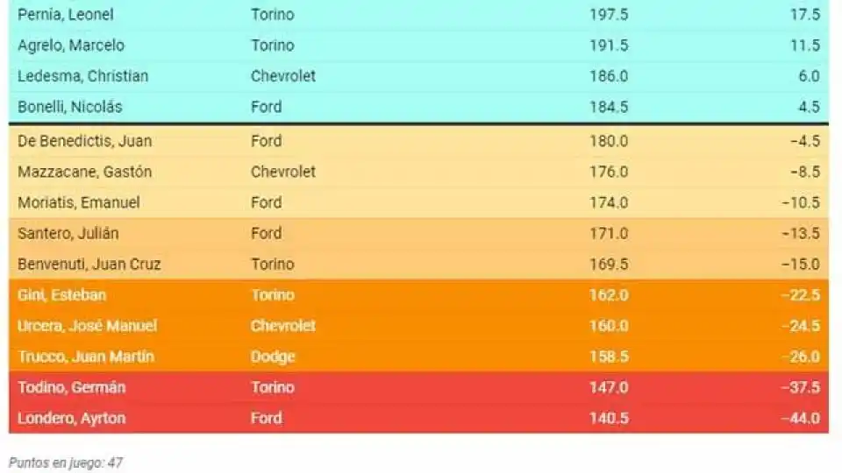Select Todino, Germán driver name
Screen dimensions: 842x473
click(72, 387)
